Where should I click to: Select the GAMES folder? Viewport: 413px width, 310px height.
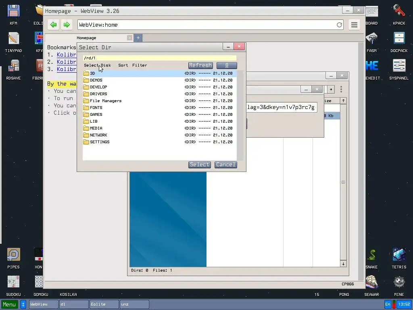coord(160,114)
